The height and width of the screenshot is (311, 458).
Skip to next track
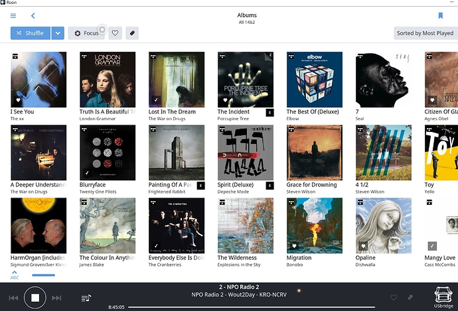[56, 298]
